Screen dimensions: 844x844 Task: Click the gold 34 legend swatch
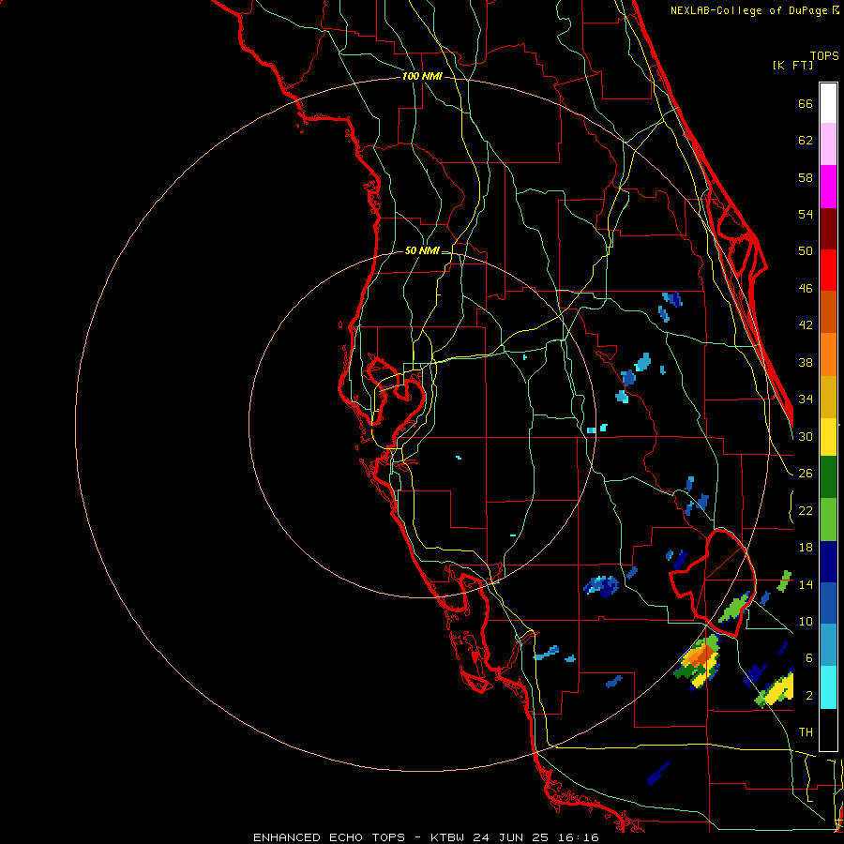pos(828,397)
